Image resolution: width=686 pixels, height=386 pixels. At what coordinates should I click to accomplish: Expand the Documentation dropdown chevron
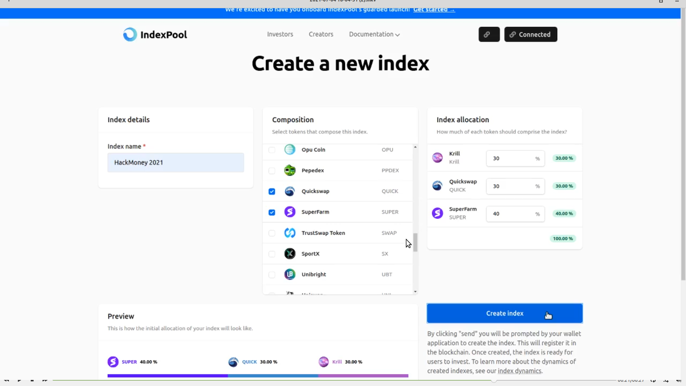[397, 35]
